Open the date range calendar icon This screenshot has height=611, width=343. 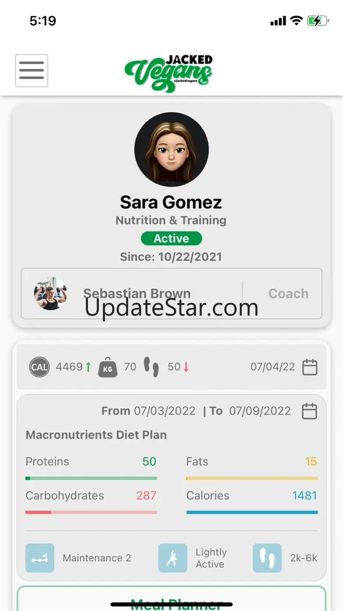(x=310, y=411)
